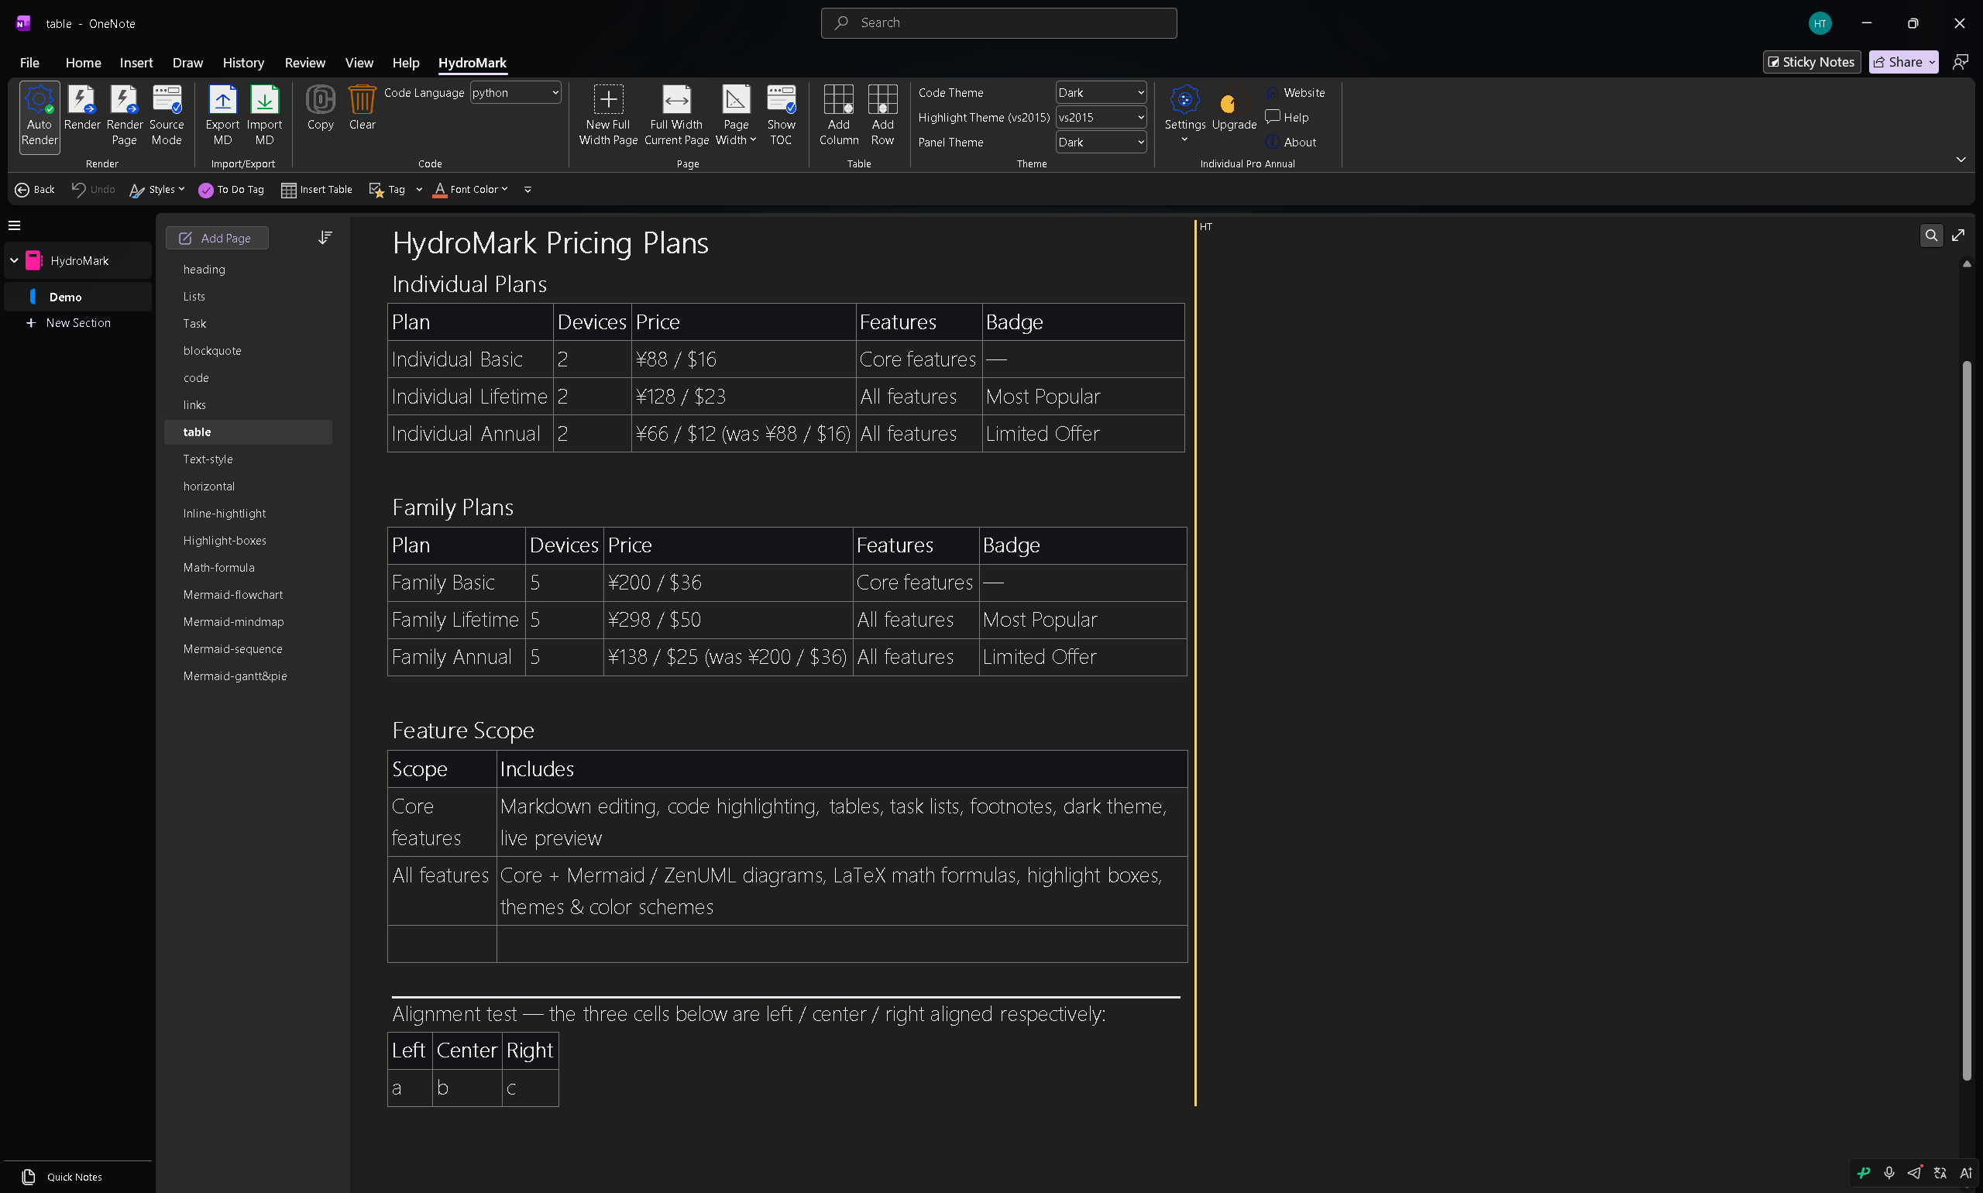Click the Render icon in ribbon
The height and width of the screenshot is (1193, 1983).
tap(82, 108)
